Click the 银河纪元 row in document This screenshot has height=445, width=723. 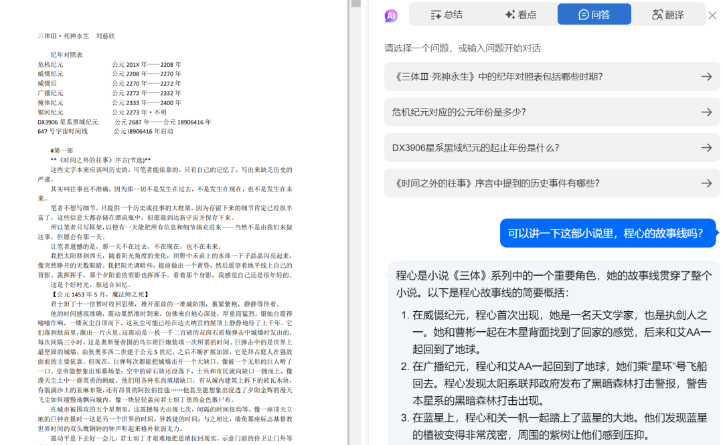[x=102, y=112]
